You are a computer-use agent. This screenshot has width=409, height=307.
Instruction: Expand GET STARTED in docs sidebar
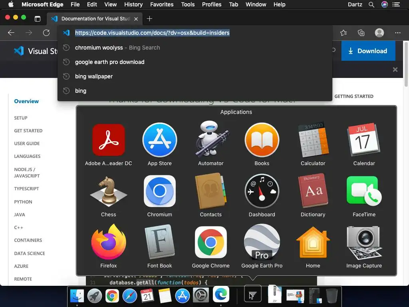(x=28, y=131)
